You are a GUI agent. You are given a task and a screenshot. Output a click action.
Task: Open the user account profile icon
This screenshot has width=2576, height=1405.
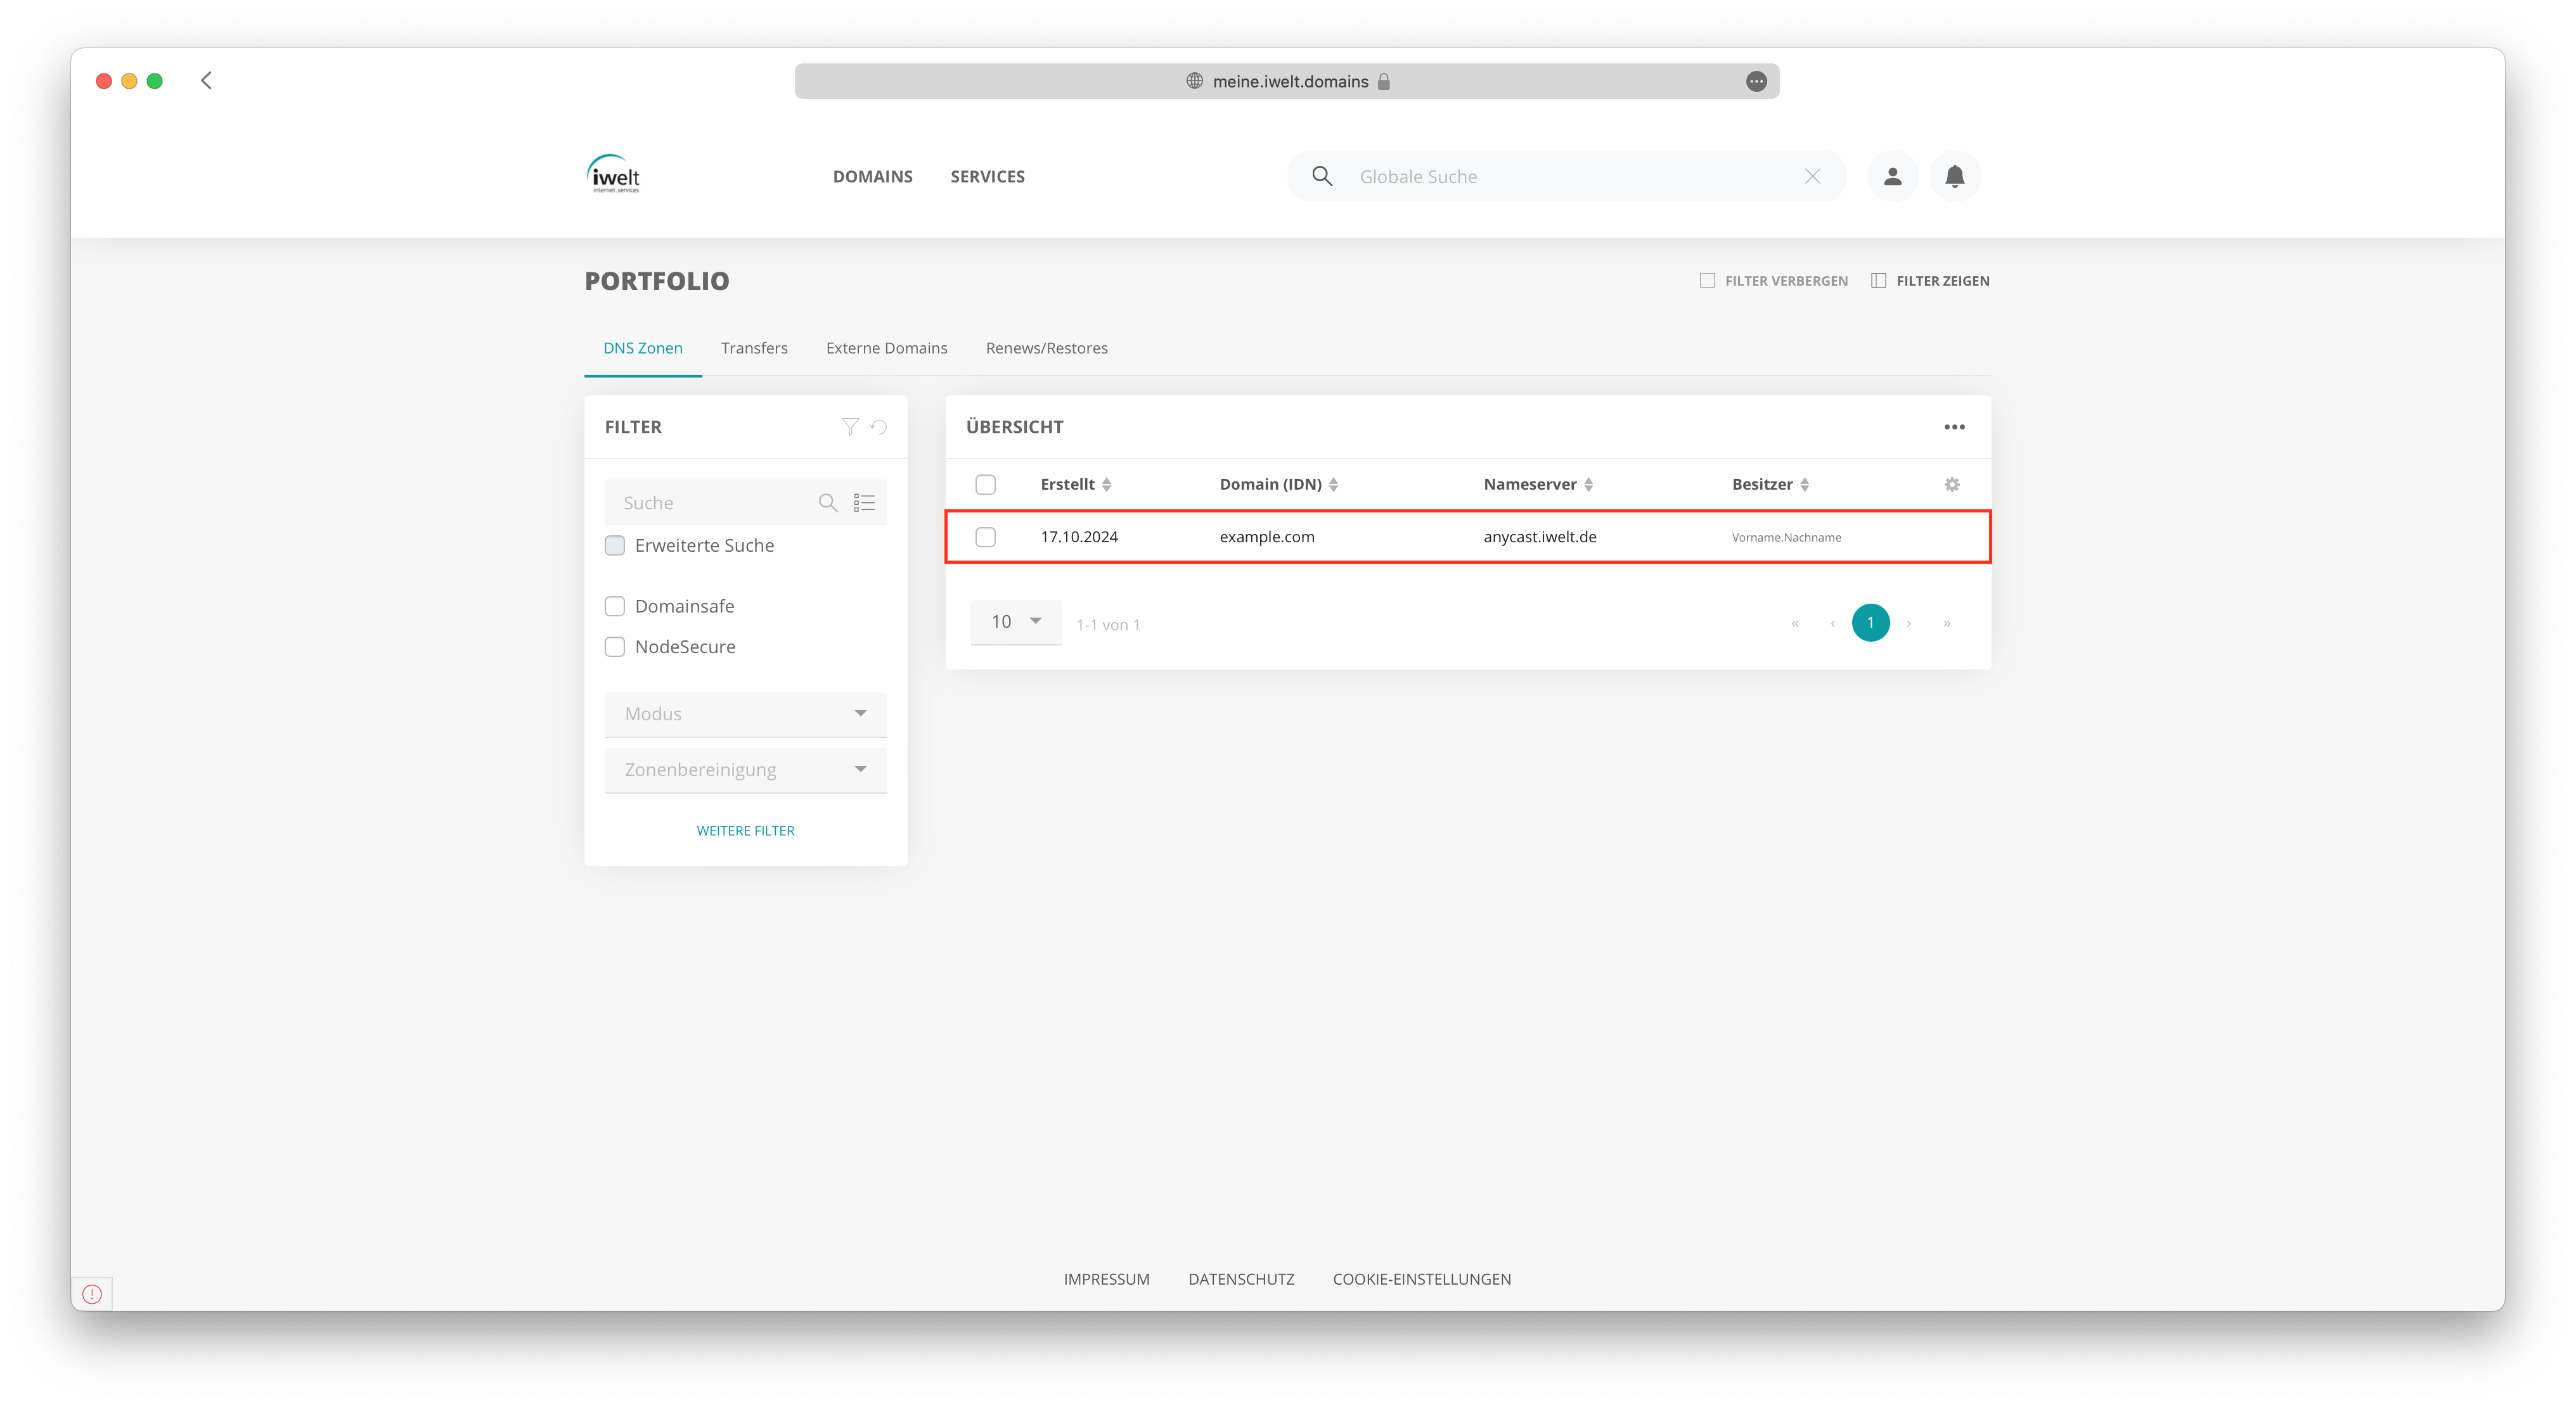point(1892,176)
